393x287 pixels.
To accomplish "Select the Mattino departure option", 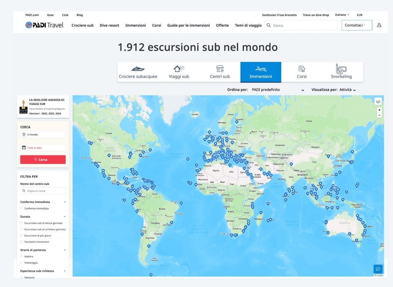I will pos(21,256).
